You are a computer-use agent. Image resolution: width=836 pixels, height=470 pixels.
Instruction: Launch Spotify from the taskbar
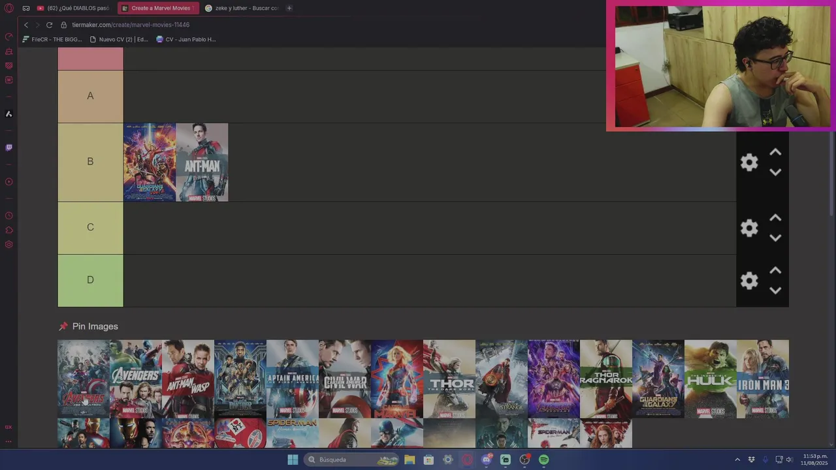coord(543,460)
